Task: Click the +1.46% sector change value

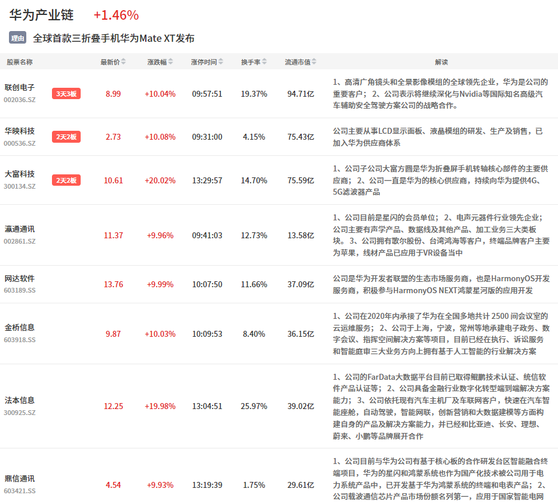Action: [116, 15]
